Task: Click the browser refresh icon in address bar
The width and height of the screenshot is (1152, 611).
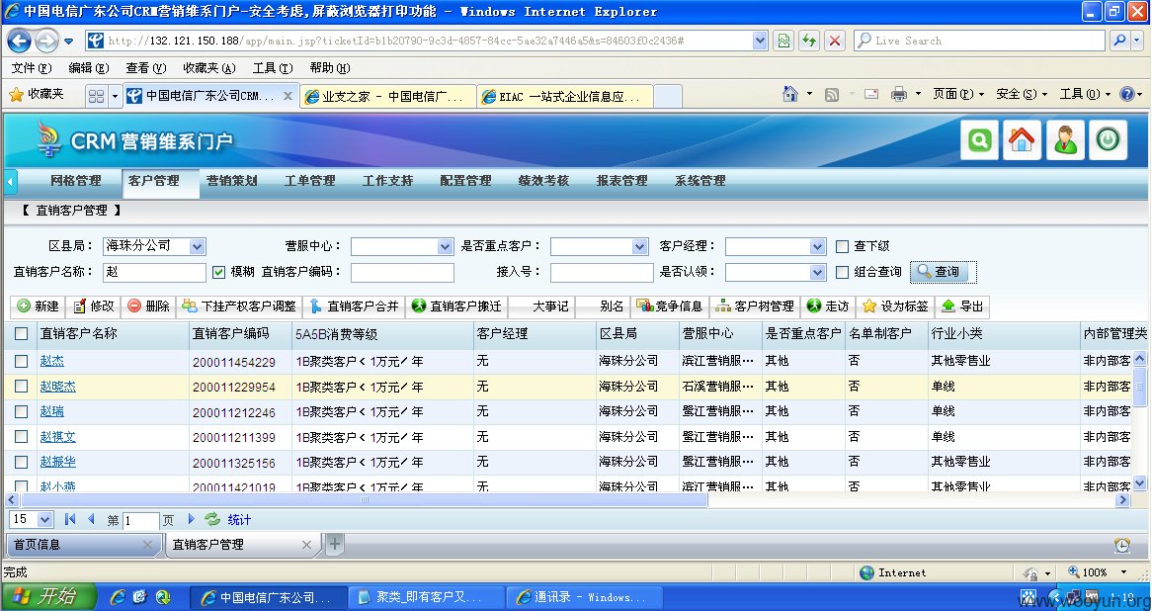Action: pyautogui.click(x=809, y=41)
